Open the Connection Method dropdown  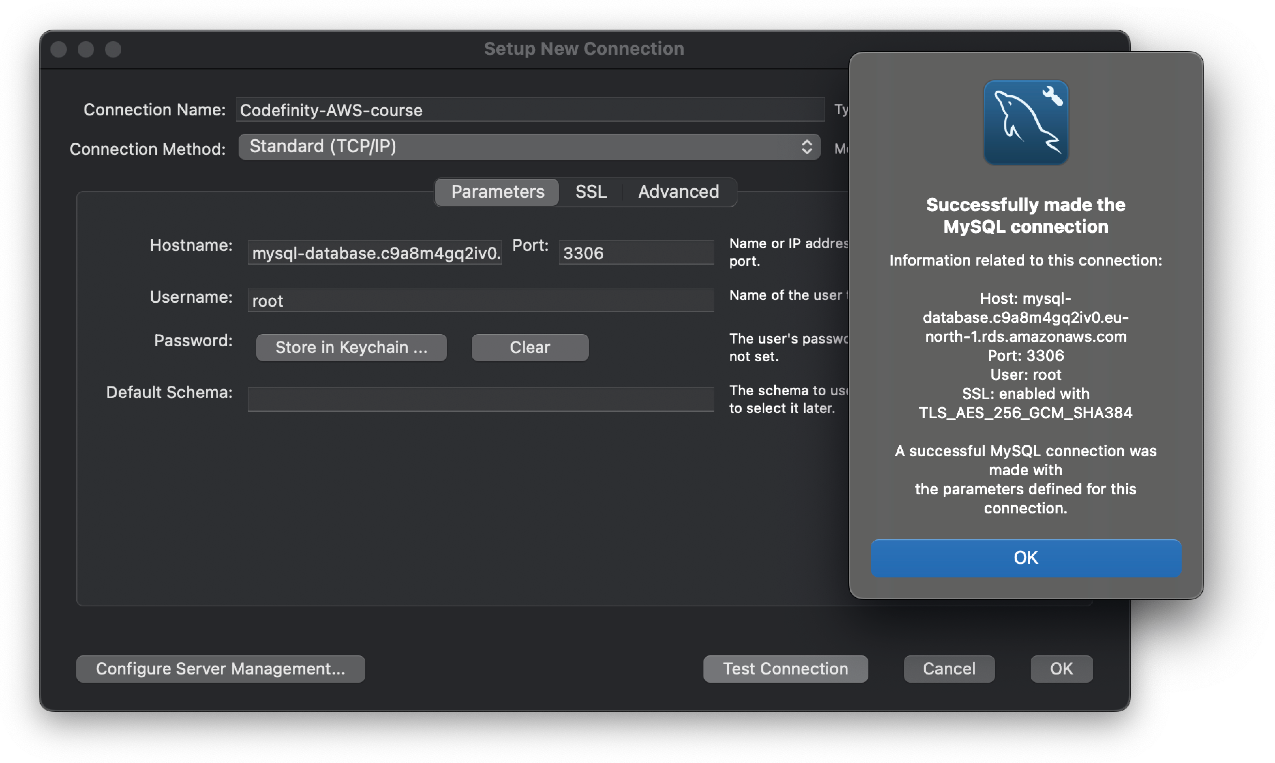pyautogui.click(x=529, y=146)
